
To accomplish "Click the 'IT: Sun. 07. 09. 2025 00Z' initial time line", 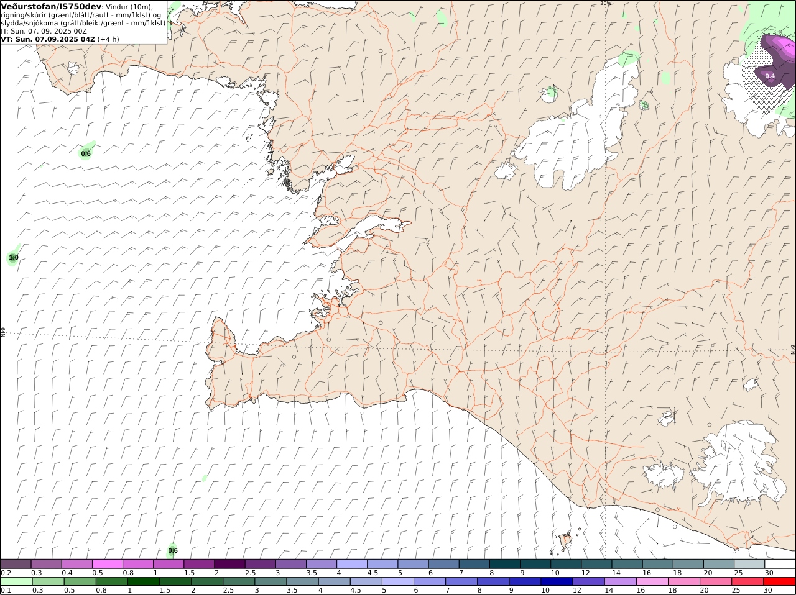I will (44, 31).
